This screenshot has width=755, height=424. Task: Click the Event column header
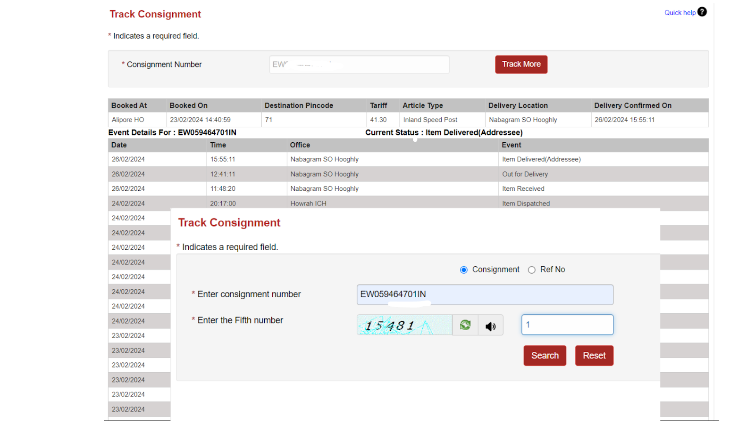click(512, 145)
